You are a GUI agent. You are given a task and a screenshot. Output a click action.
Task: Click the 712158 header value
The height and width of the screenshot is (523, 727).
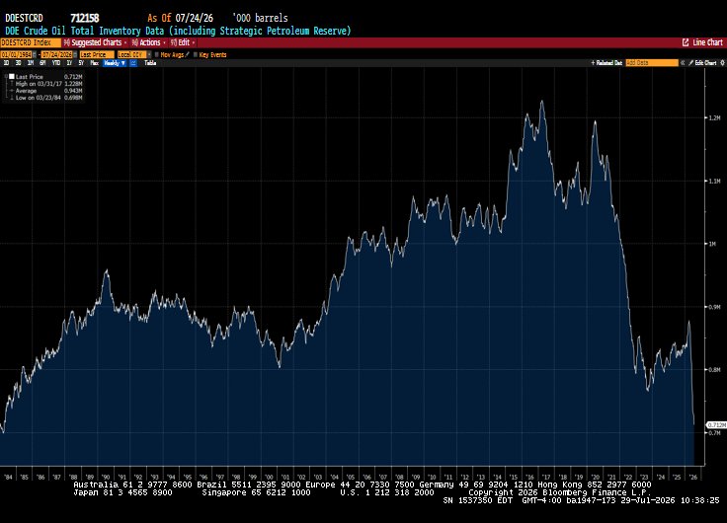click(x=84, y=18)
